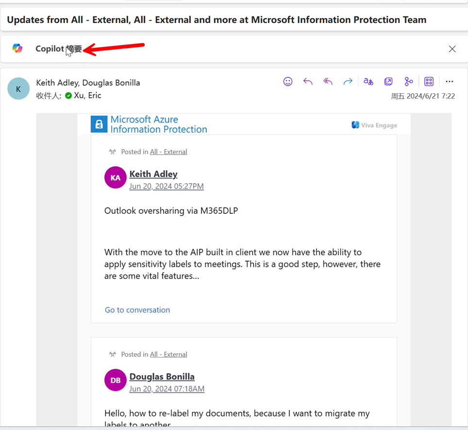Click the date 周五 2024/6/21 7:22

(423, 96)
